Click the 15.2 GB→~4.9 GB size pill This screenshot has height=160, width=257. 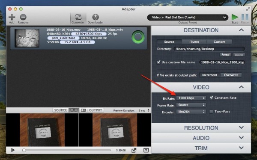pos(78,42)
